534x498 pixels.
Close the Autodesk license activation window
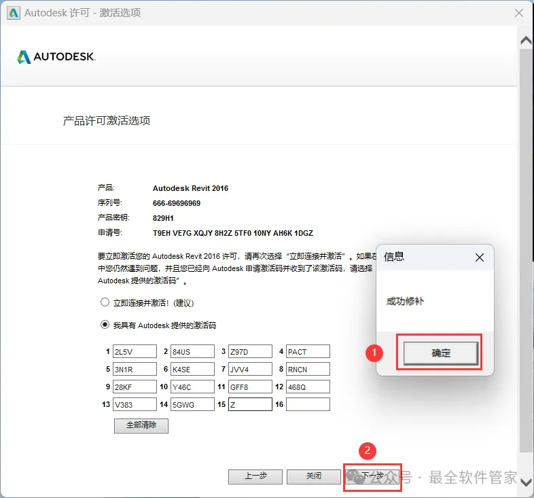point(519,13)
